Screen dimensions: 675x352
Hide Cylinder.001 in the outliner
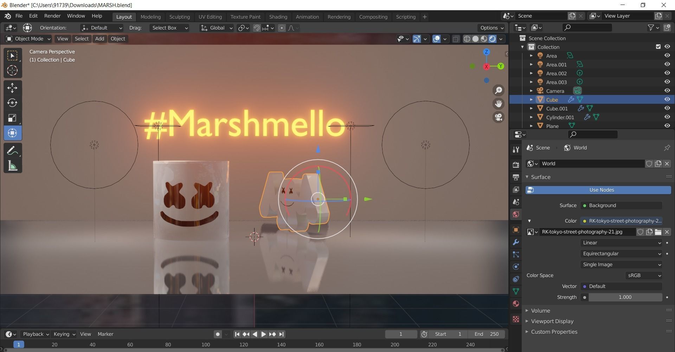pyautogui.click(x=667, y=117)
